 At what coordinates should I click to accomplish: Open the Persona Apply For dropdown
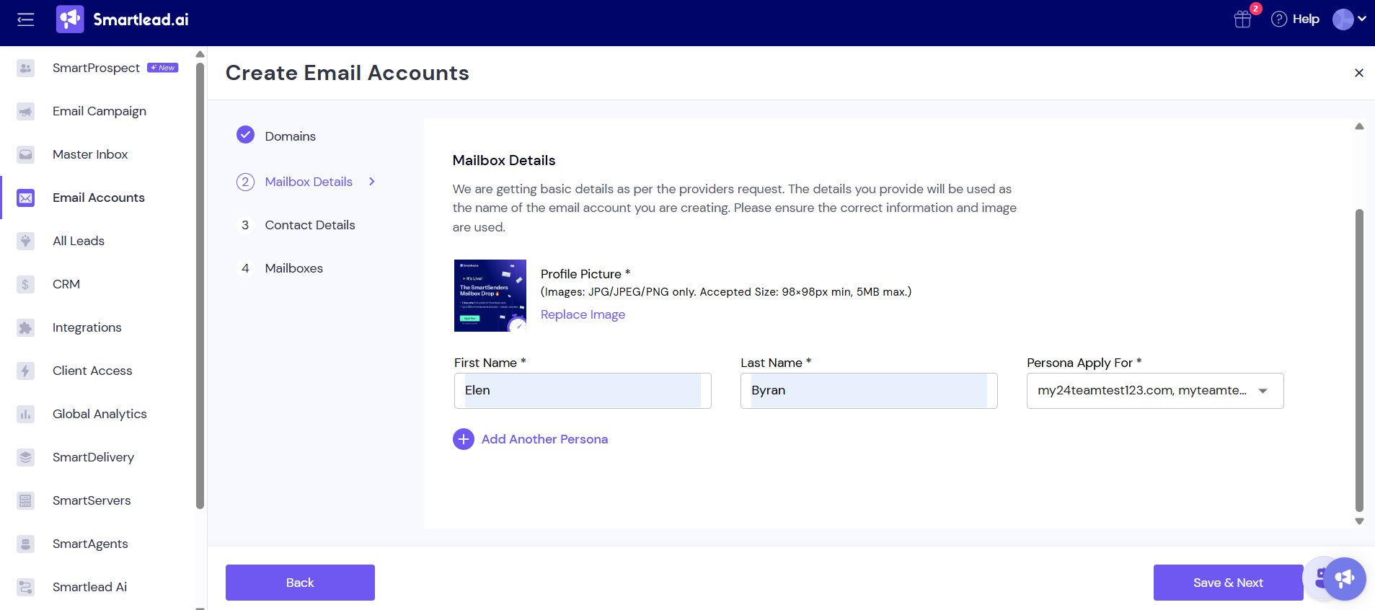(1155, 391)
